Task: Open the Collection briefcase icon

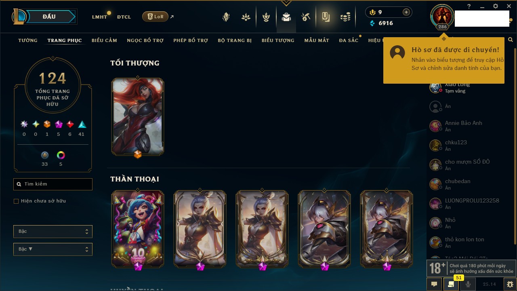Action: click(286, 17)
